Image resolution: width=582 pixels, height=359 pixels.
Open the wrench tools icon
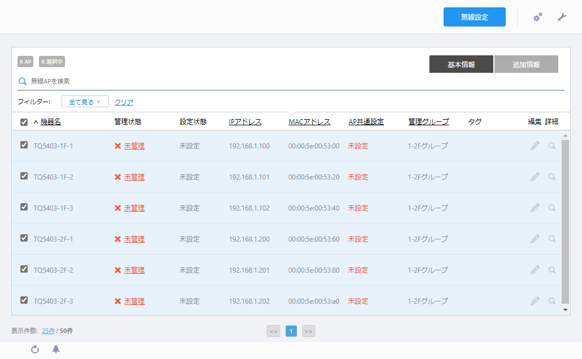[x=562, y=17]
